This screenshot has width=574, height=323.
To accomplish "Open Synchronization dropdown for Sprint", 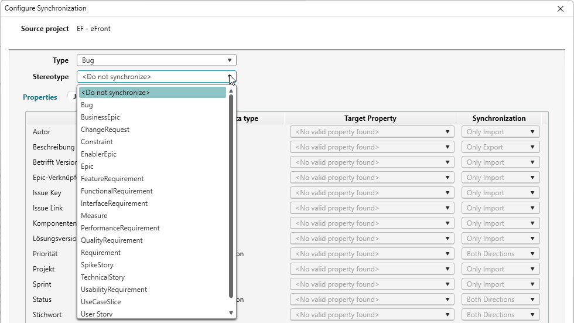I will pyautogui.click(x=500, y=284).
